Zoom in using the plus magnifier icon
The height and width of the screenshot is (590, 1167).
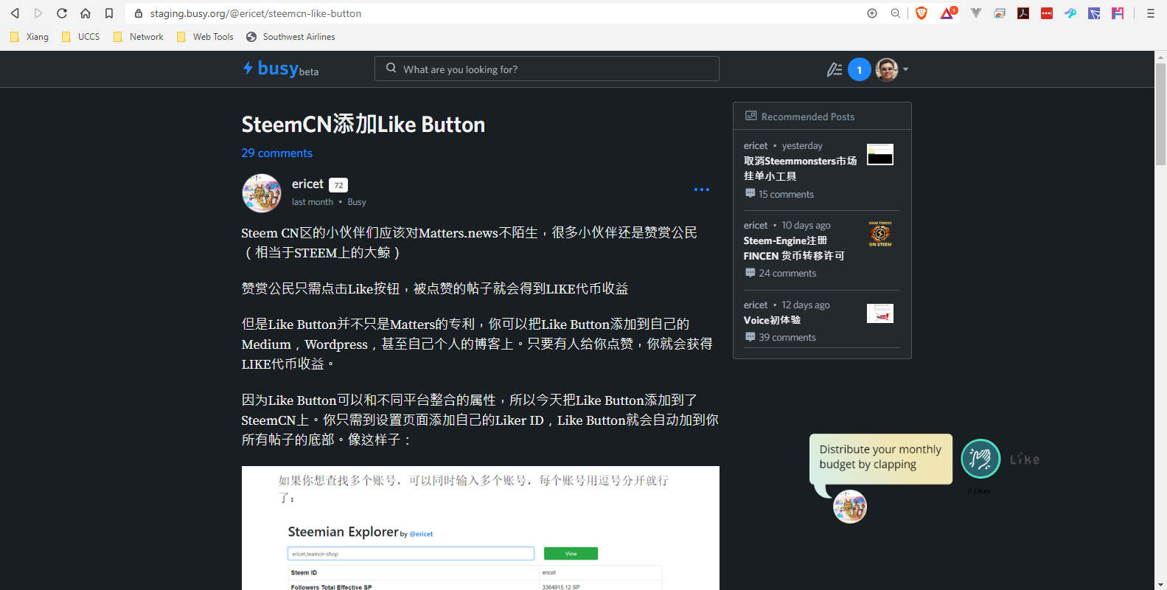(x=872, y=13)
